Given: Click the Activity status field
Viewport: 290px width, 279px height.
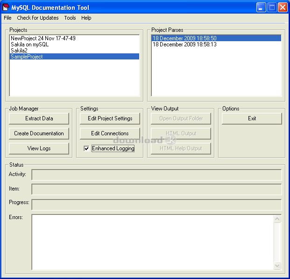Looking at the screenshot, I should pyautogui.click(x=156, y=175).
